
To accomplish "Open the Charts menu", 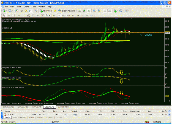I will 26,7.
